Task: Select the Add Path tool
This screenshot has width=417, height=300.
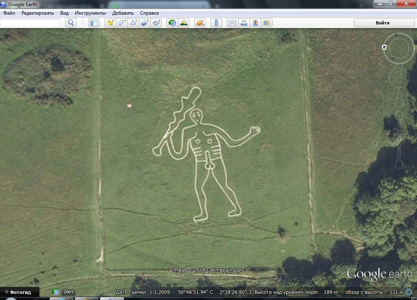Action: point(133,23)
